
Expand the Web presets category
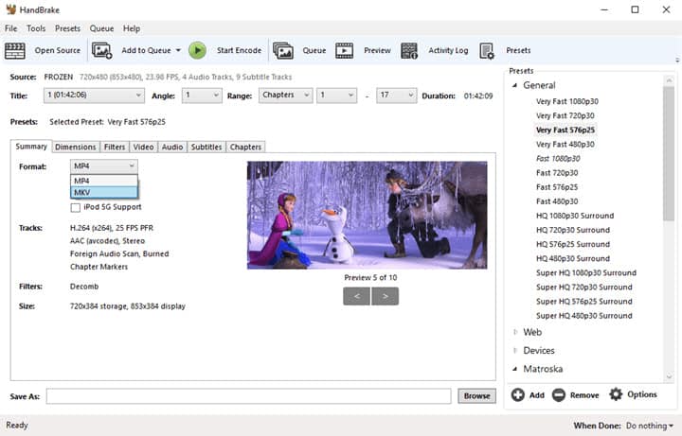(x=515, y=332)
